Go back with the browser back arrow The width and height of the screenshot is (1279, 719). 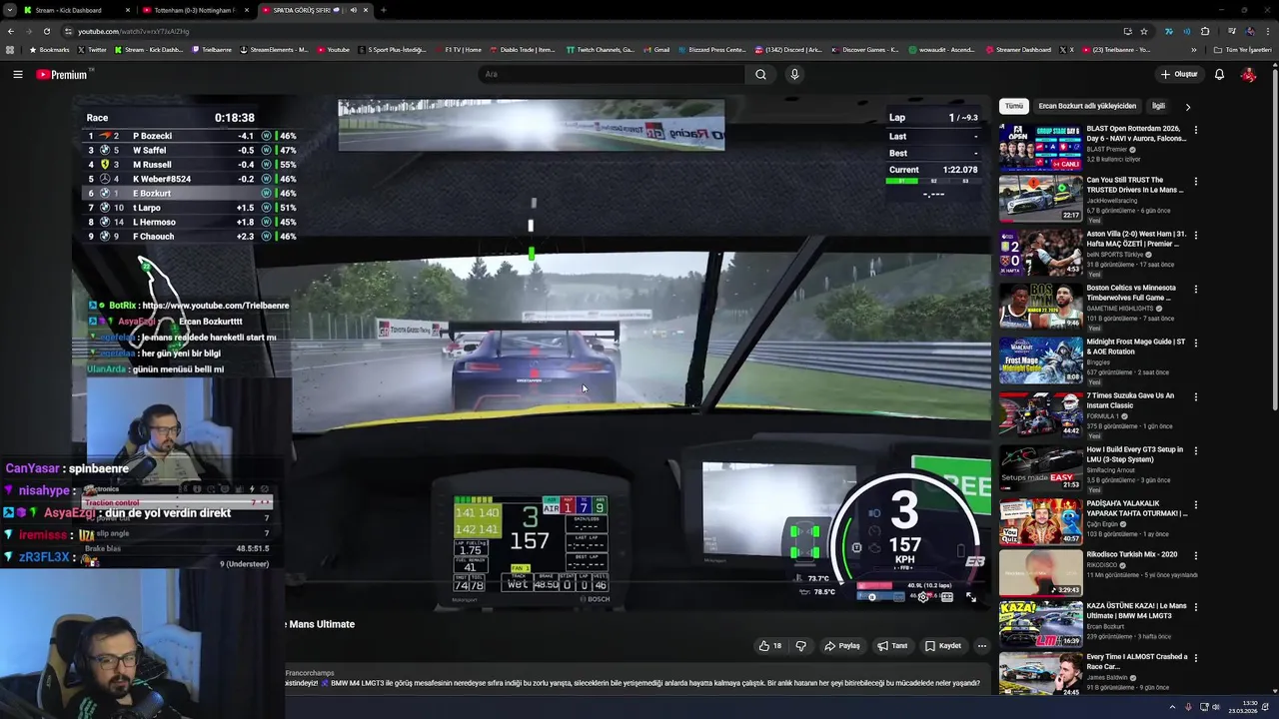(11, 31)
